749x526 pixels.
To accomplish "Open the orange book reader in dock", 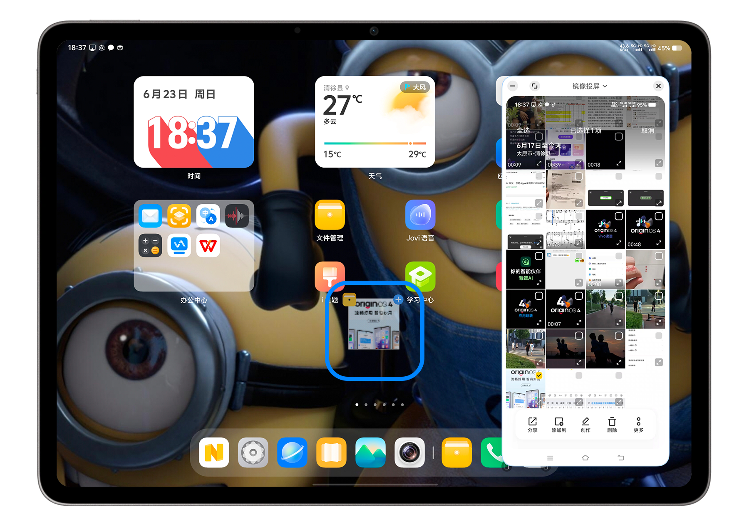I will point(332,452).
